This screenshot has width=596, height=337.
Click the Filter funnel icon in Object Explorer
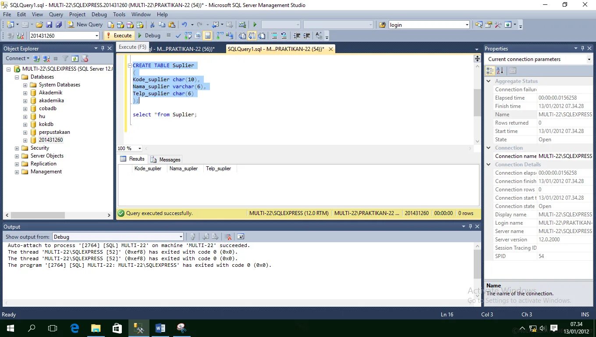65,58
